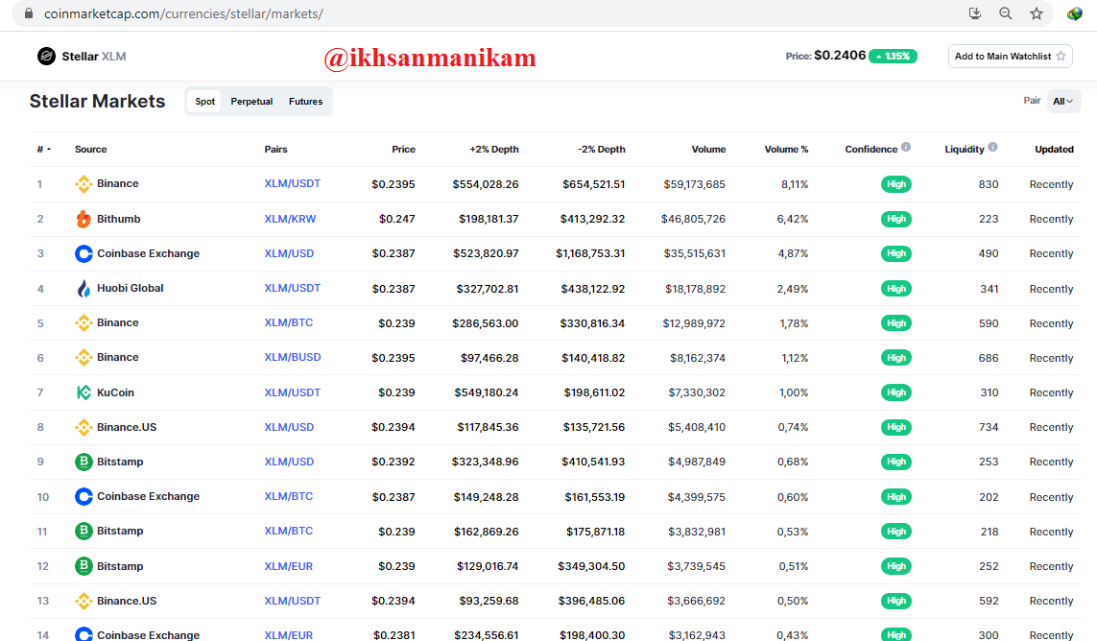
Task: Sort by the Source column header
Action: coord(91,149)
